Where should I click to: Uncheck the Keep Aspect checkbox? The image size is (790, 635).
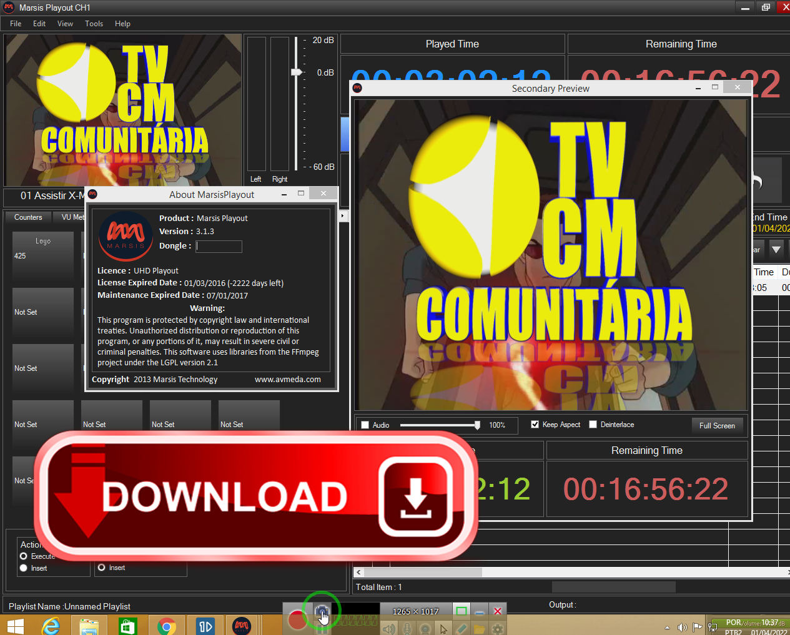tap(535, 425)
